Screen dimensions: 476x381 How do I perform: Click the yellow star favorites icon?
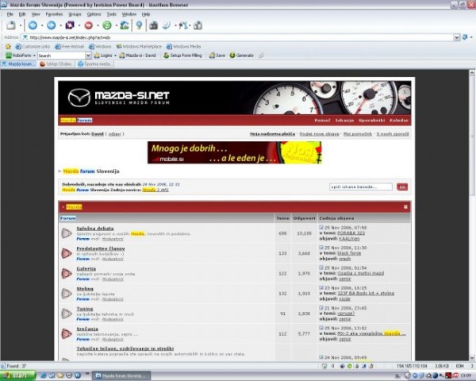[x=8, y=47]
